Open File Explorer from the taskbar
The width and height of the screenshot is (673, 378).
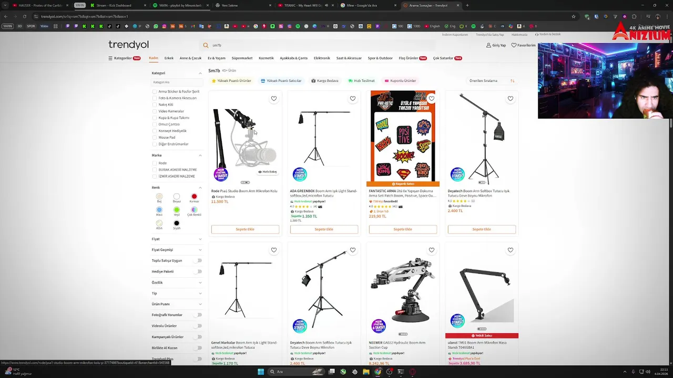[366, 372]
